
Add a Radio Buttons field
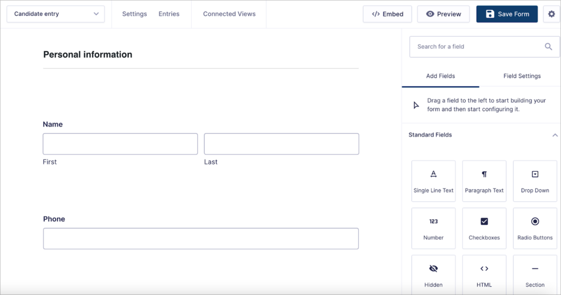tap(535, 229)
